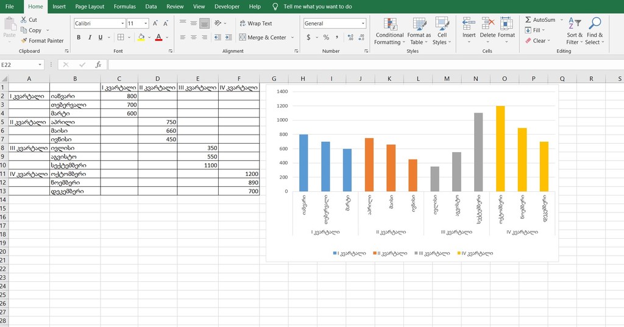Click Format as Table icon
This screenshot has width=624, height=327.
[419, 24]
